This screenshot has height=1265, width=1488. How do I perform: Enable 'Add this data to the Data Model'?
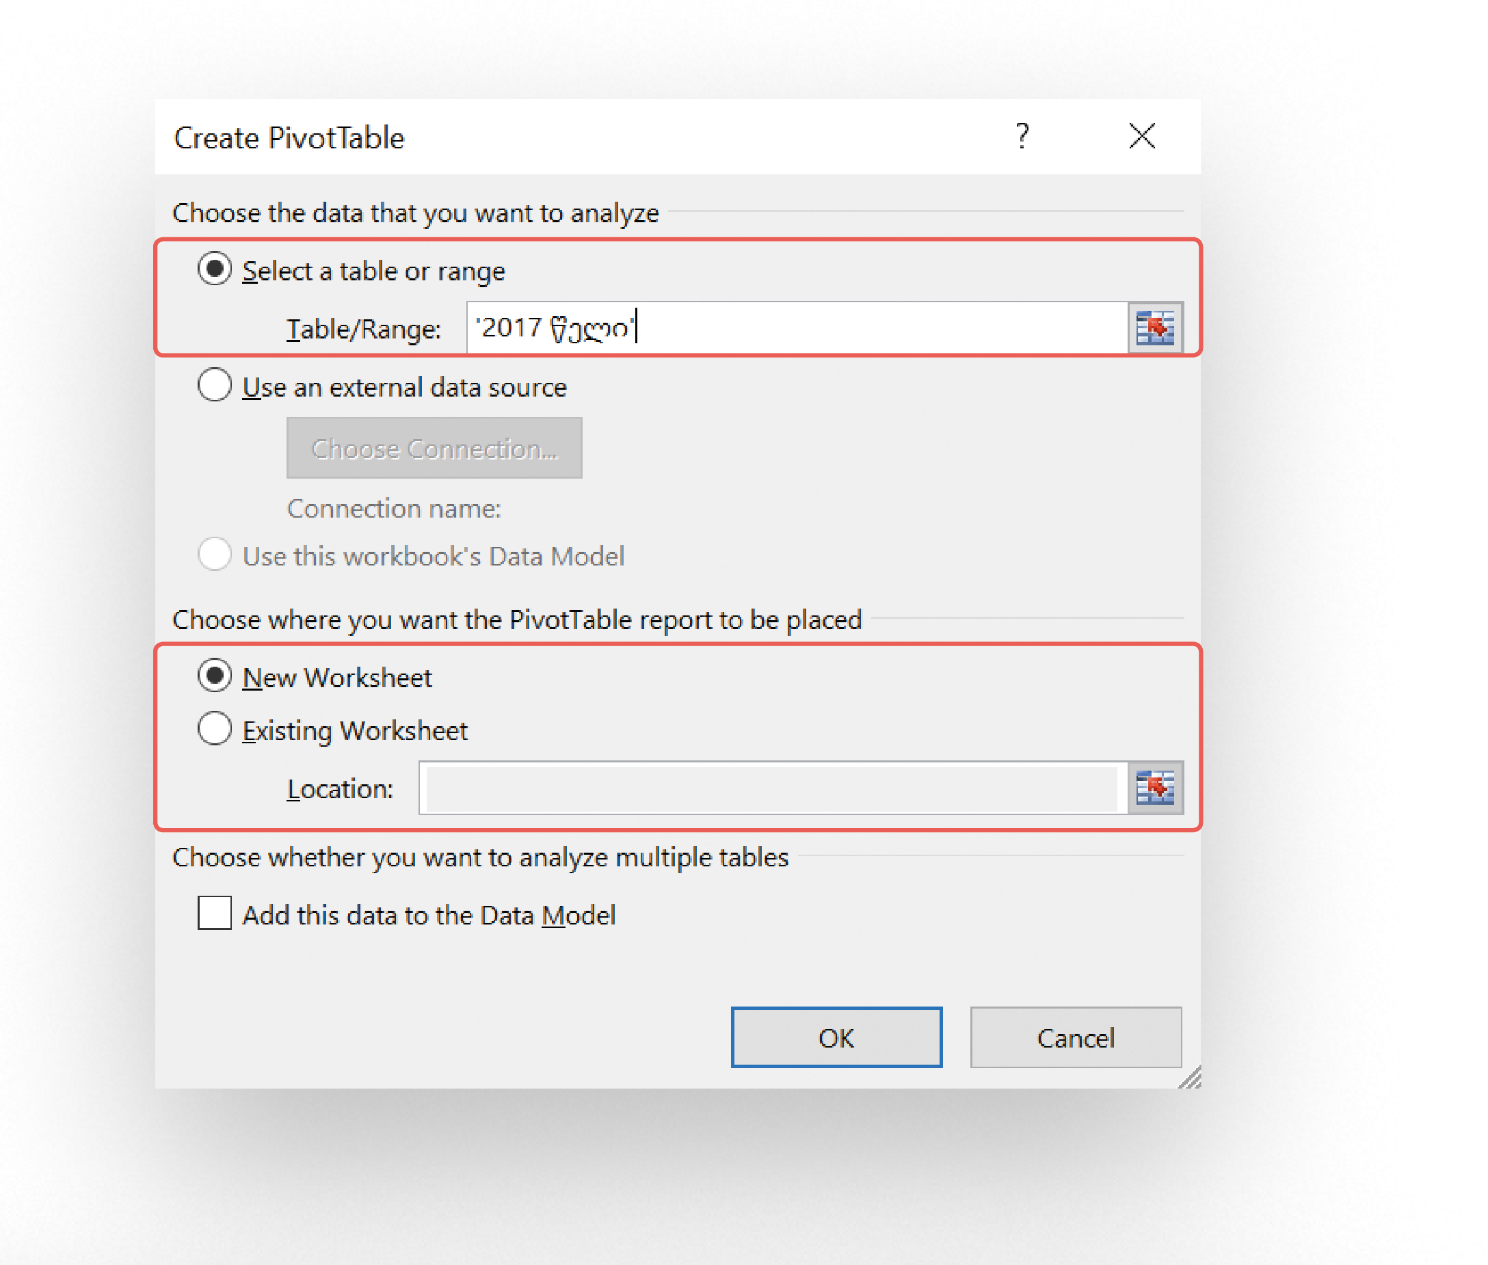(x=215, y=913)
